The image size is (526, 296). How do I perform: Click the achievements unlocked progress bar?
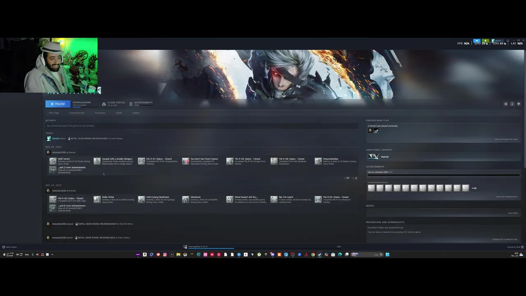point(443,175)
